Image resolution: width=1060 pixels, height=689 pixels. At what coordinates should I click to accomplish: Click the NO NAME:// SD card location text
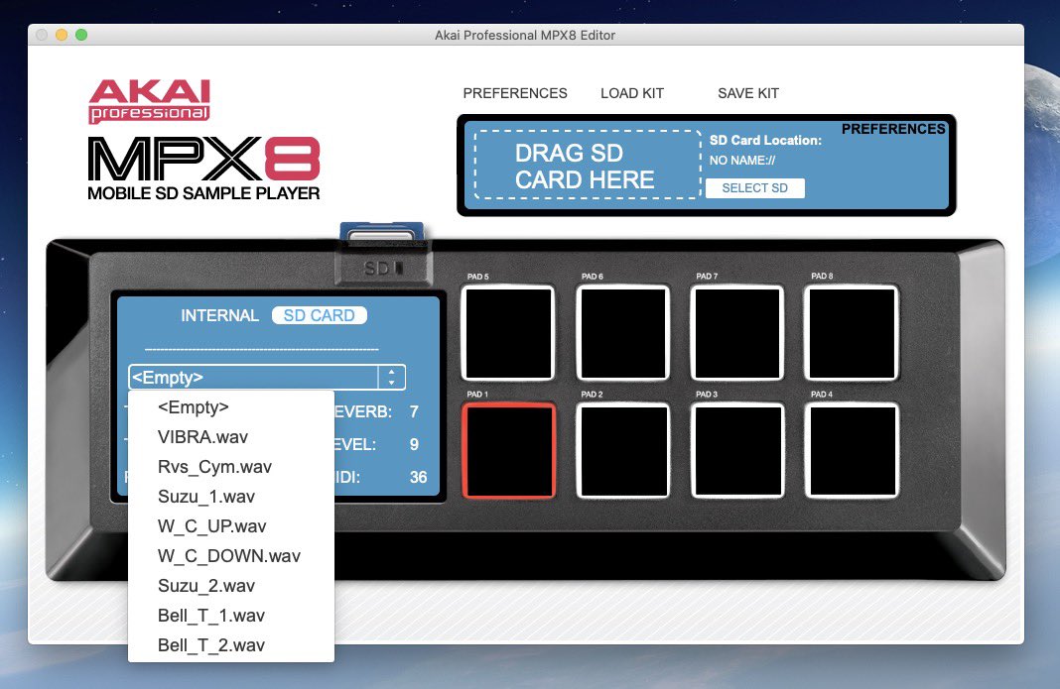click(x=742, y=161)
